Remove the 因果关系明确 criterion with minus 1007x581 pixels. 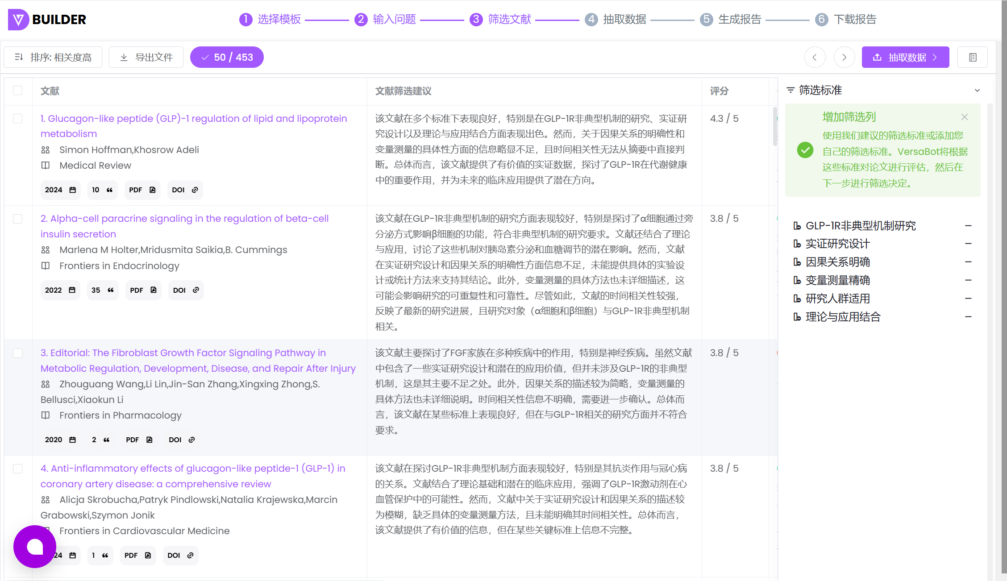pyautogui.click(x=968, y=262)
